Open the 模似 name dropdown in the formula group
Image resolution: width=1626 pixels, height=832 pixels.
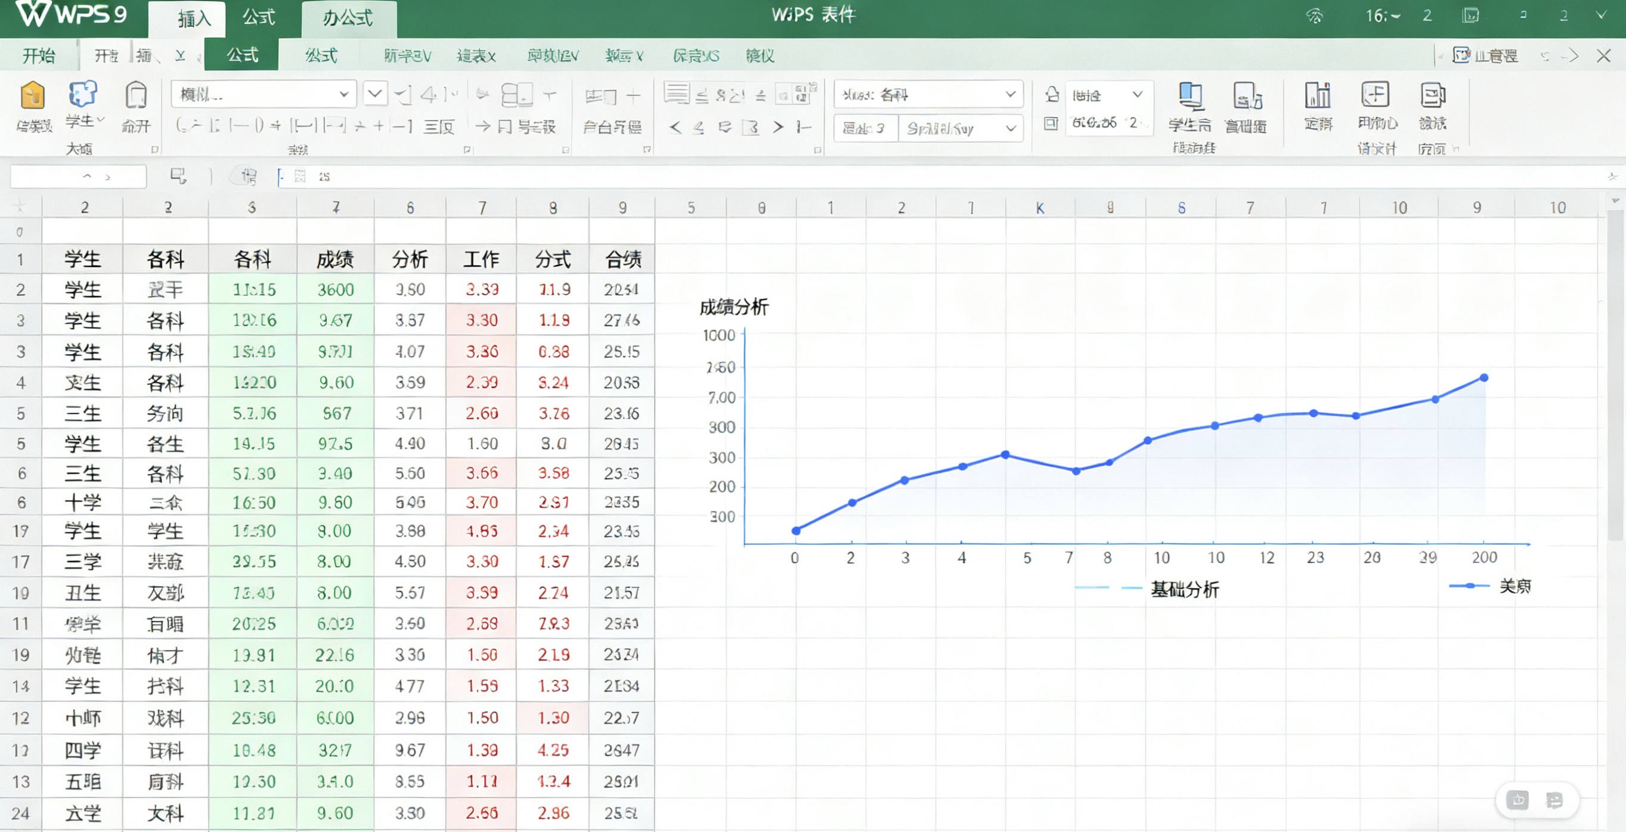pyautogui.click(x=345, y=94)
